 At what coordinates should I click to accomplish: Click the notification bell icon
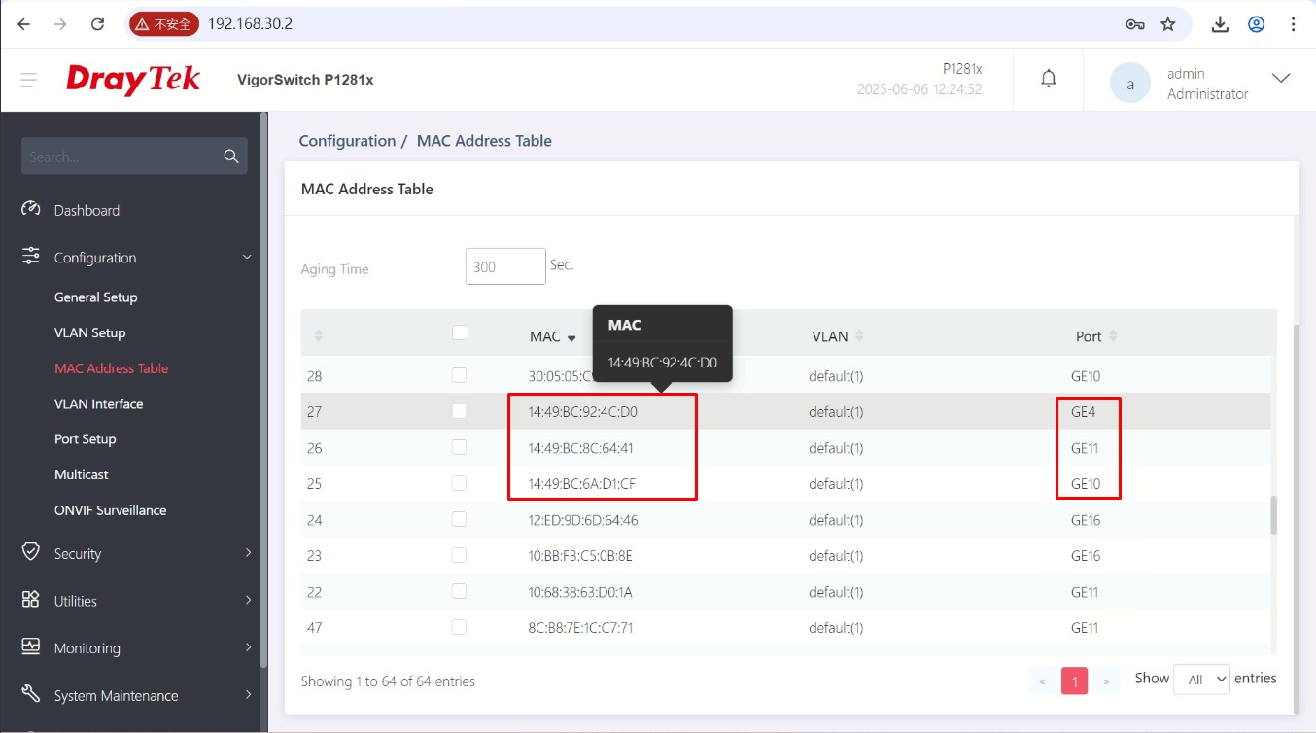[1048, 79]
